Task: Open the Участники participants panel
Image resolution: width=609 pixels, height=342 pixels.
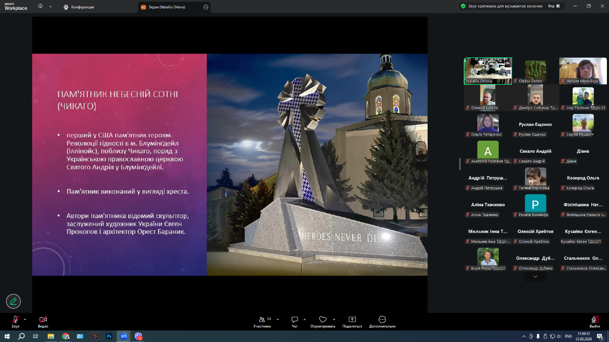Action: click(262, 320)
